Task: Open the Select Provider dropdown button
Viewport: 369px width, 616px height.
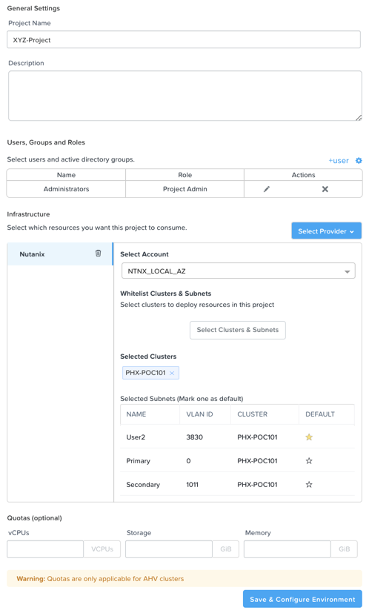Action: pos(326,231)
